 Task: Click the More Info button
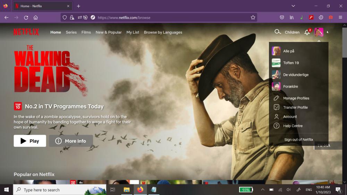(71, 141)
